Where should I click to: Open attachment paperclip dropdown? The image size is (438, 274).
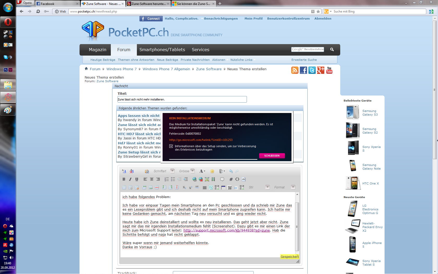(x=222, y=171)
